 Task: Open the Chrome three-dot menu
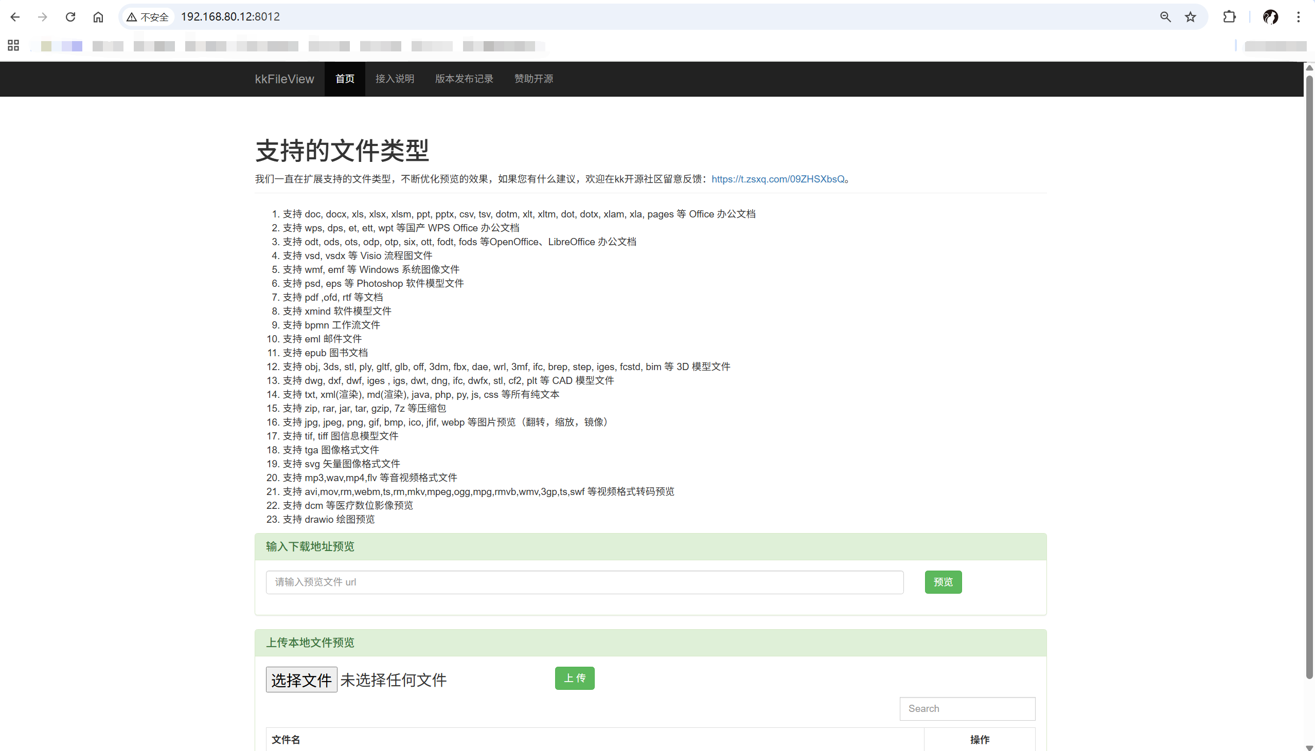click(1299, 17)
